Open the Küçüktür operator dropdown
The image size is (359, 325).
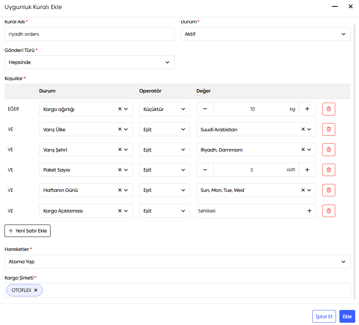[x=165, y=109]
